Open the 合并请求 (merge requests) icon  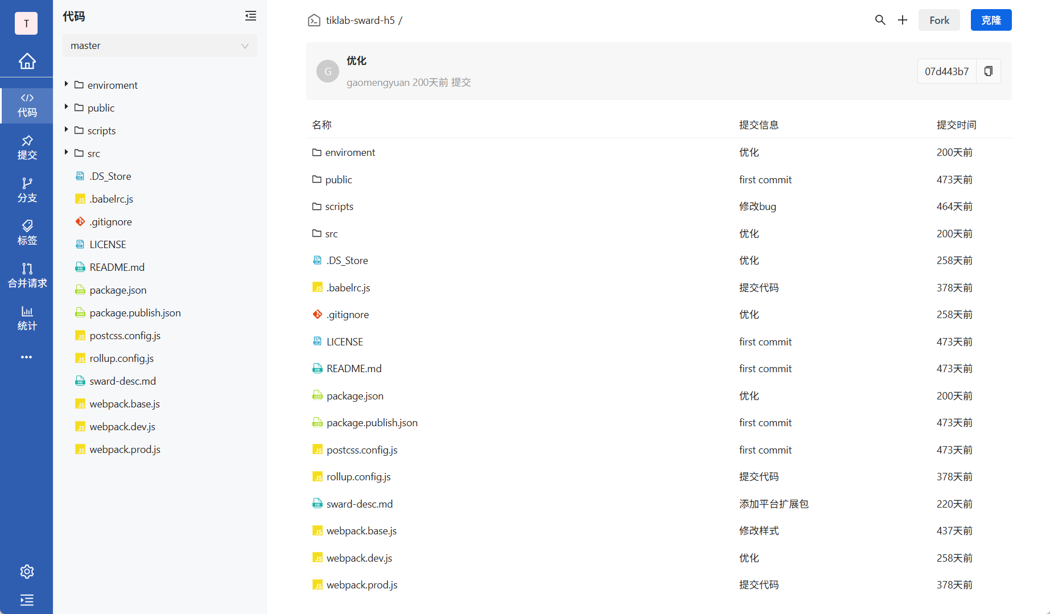27,274
